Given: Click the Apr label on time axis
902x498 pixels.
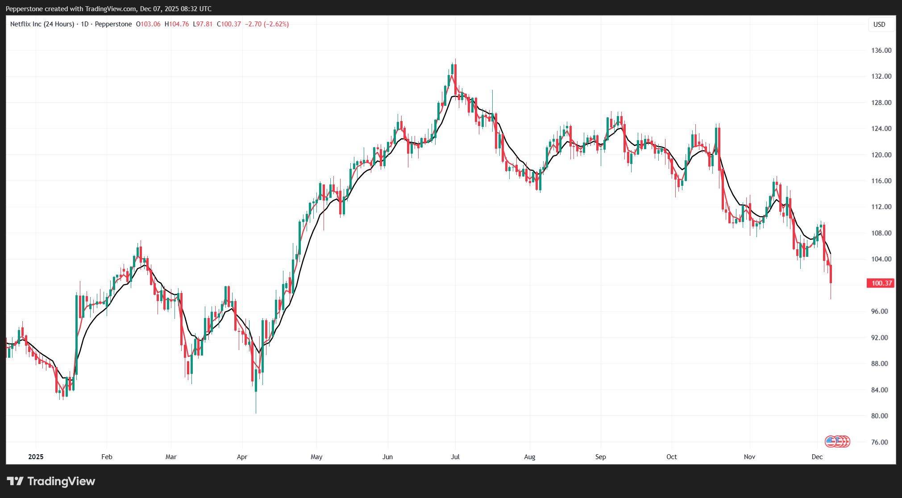Looking at the screenshot, I should [242, 456].
